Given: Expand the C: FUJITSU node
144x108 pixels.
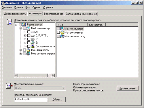Looking at the screenshot, I should click(x=25, y=36).
